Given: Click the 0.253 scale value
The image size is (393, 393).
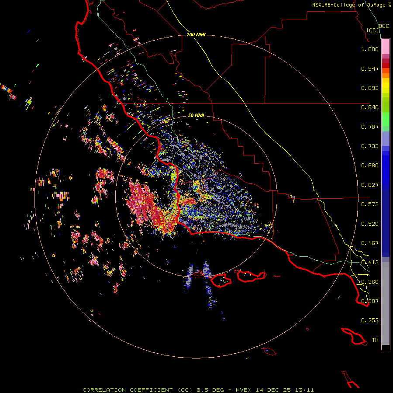Looking at the screenshot, I should [x=370, y=321].
